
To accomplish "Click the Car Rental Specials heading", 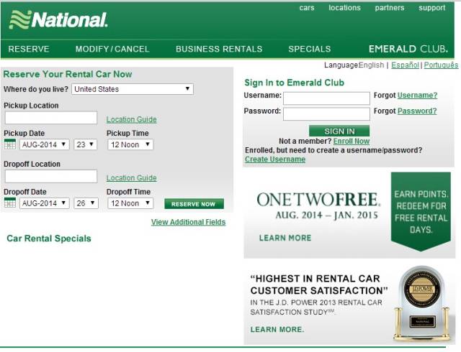I will [x=49, y=238].
